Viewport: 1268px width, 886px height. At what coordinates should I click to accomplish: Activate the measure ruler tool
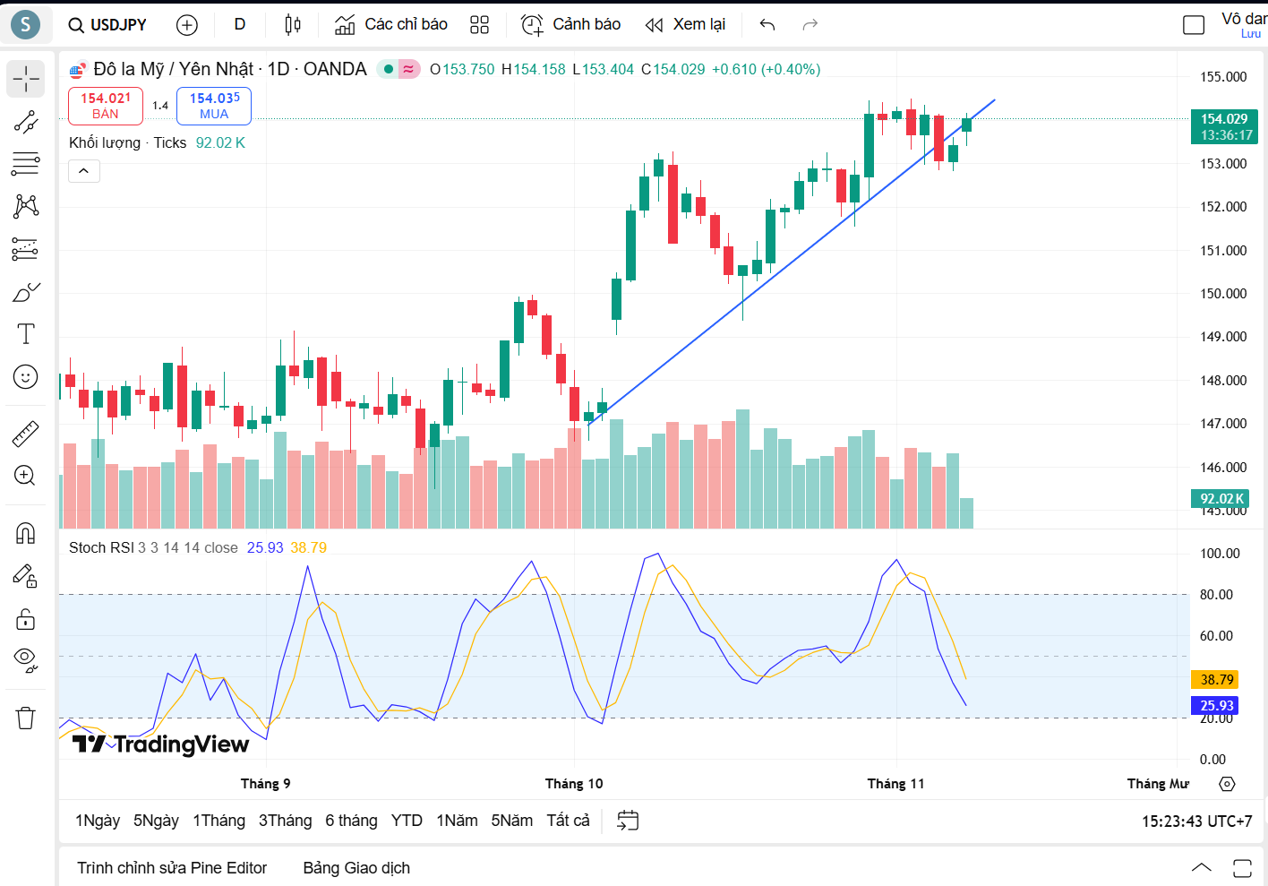(25, 434)
